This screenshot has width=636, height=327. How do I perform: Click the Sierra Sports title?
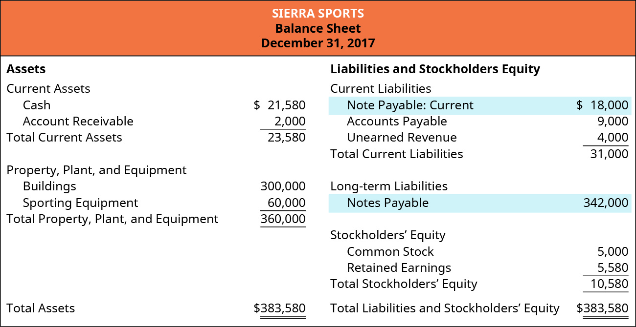[318, 13]
